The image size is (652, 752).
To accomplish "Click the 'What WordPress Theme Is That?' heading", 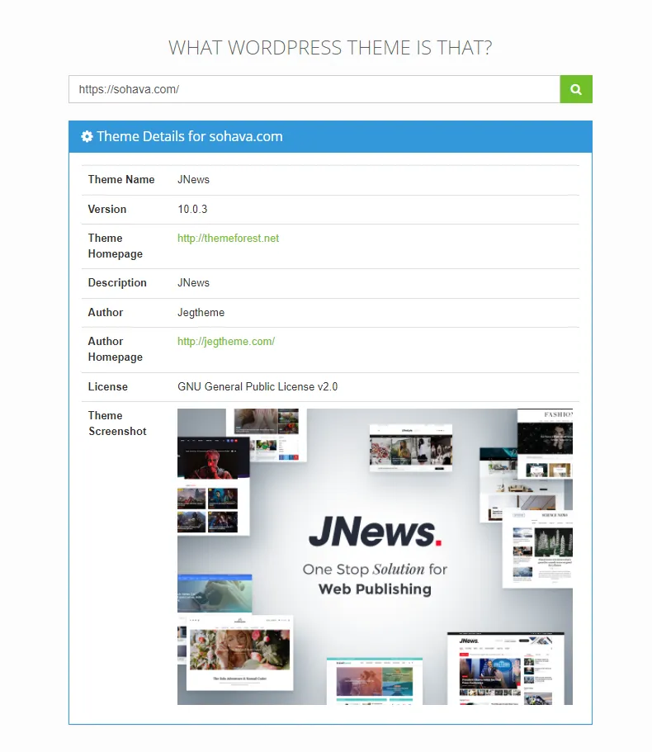I will (330, 48).
